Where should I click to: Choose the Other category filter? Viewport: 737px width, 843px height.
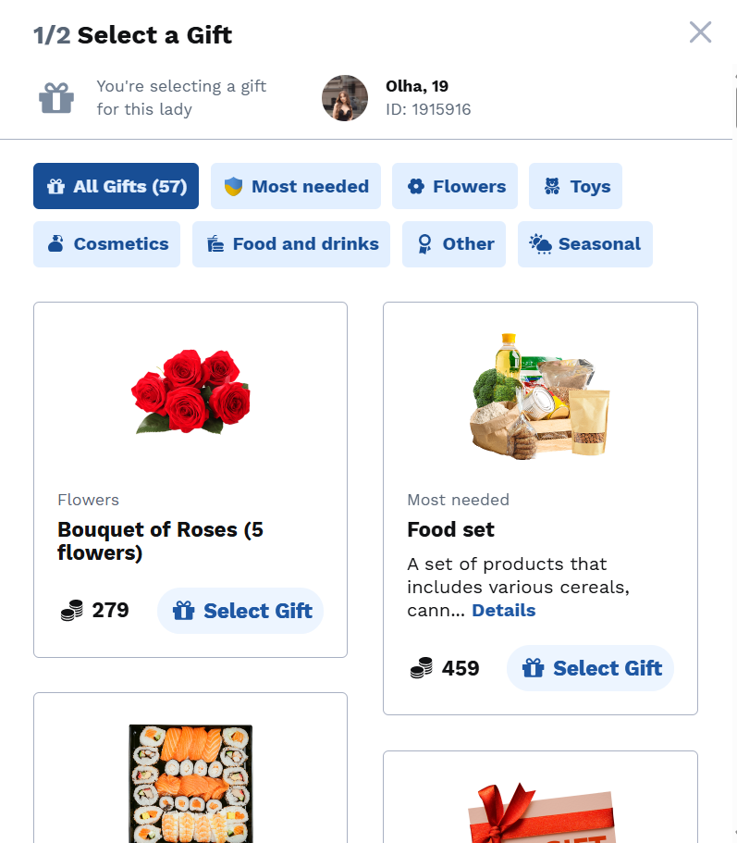pyautogui.click(x=454, y=244)
